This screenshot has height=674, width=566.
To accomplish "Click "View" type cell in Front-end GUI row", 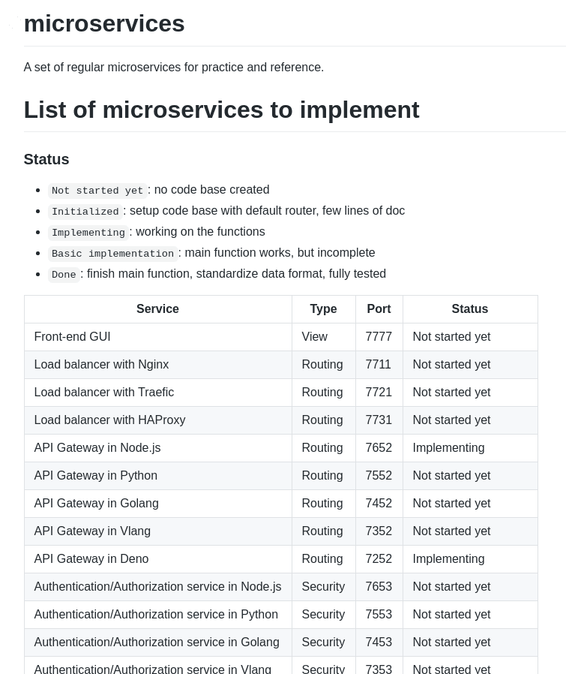I will pos(315,337).
